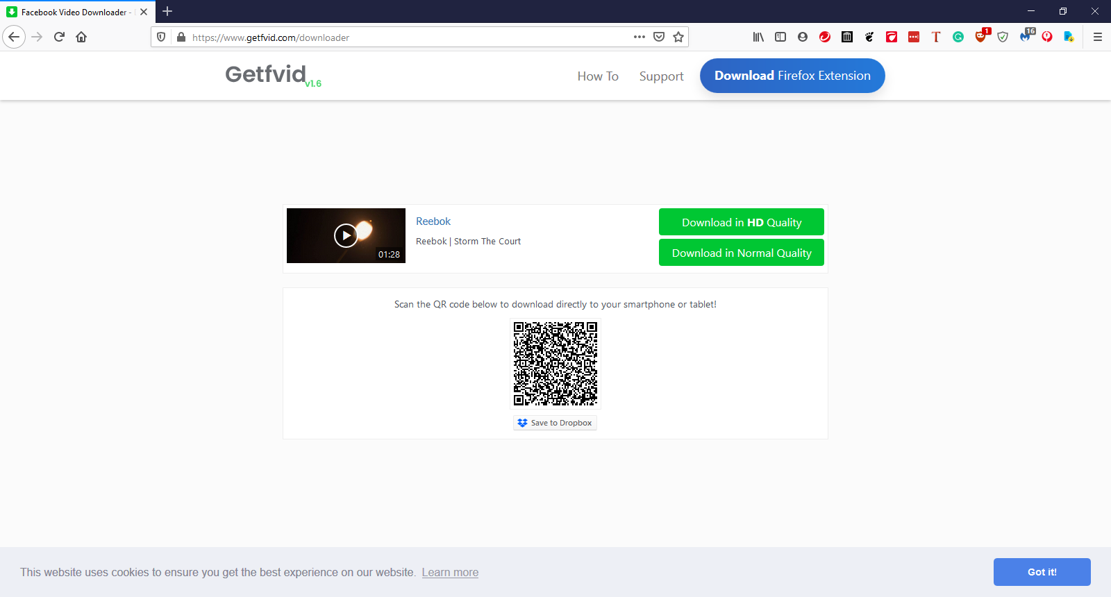1111x597 pixels.
Task: Open the Grammarly extension icon
Action: [x=958, y=37]
